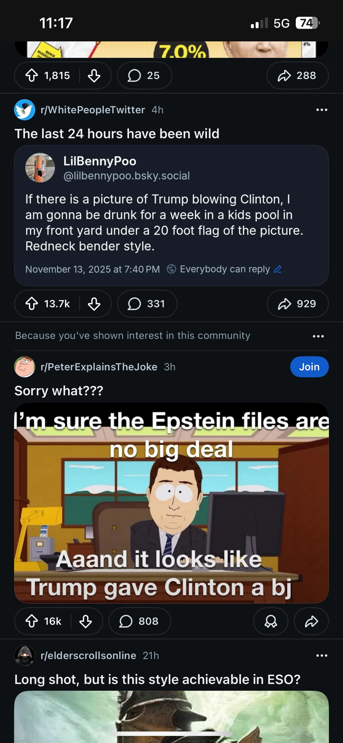
Task: Give an award to PeterExplainsTheJoke post
Action: pyautogui.click(x=271, y=621)
